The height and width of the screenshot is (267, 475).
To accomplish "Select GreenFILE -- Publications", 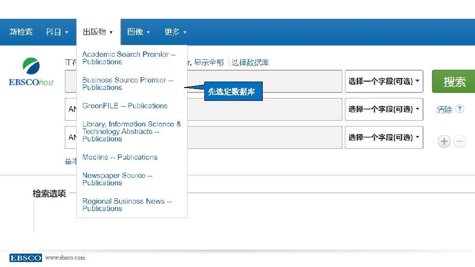I will click(x=125, y=106).
